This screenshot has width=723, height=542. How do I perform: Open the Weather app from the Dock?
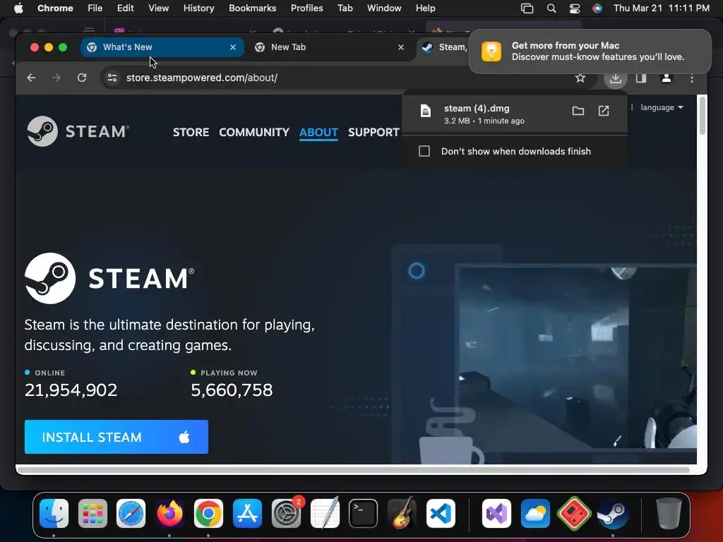coord(535,514)
